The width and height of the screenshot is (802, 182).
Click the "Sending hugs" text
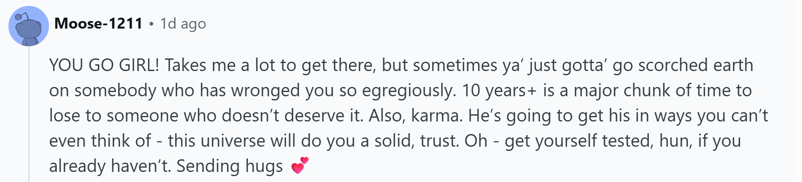point(230,166)
